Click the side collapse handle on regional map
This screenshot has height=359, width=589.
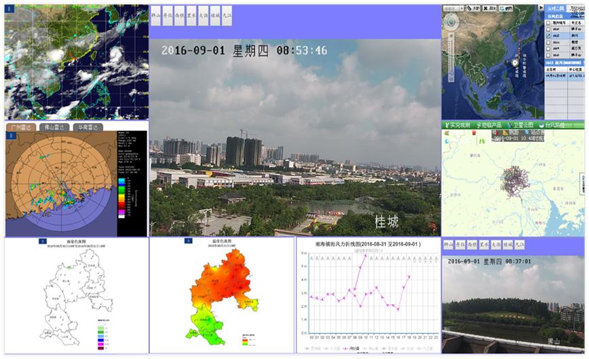pos(583,184)
